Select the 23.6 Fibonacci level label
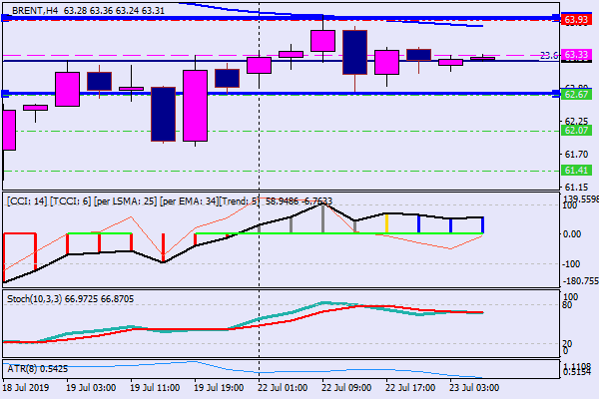 click(x=547, y=56)
